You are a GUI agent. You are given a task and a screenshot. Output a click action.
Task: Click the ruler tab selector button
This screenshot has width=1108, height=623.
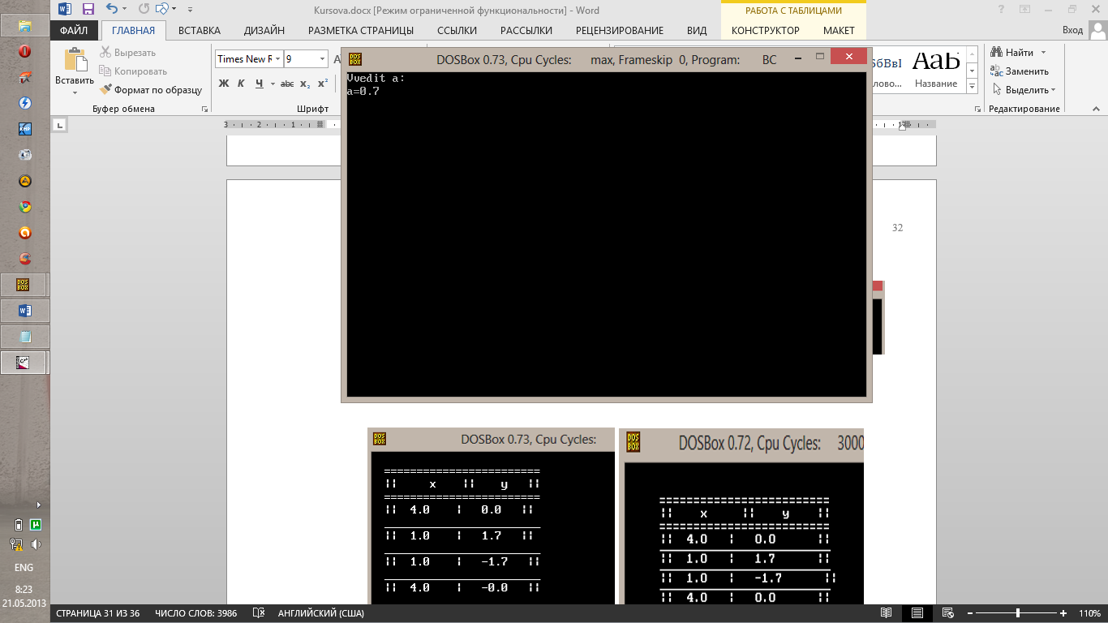click(x=59, y=125)
